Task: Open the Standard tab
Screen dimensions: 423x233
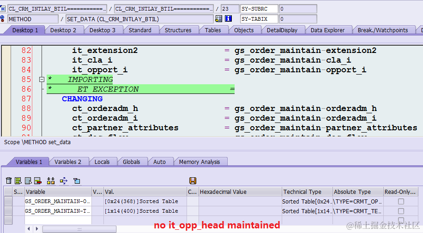Action: (140, 30)
